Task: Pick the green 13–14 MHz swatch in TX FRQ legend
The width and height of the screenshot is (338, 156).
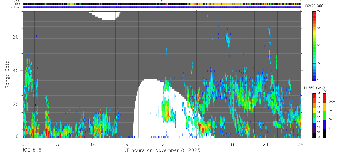Action: (x=314, y=116)
